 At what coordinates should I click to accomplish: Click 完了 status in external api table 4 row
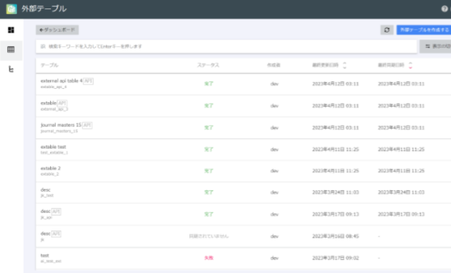pos(209,84)
